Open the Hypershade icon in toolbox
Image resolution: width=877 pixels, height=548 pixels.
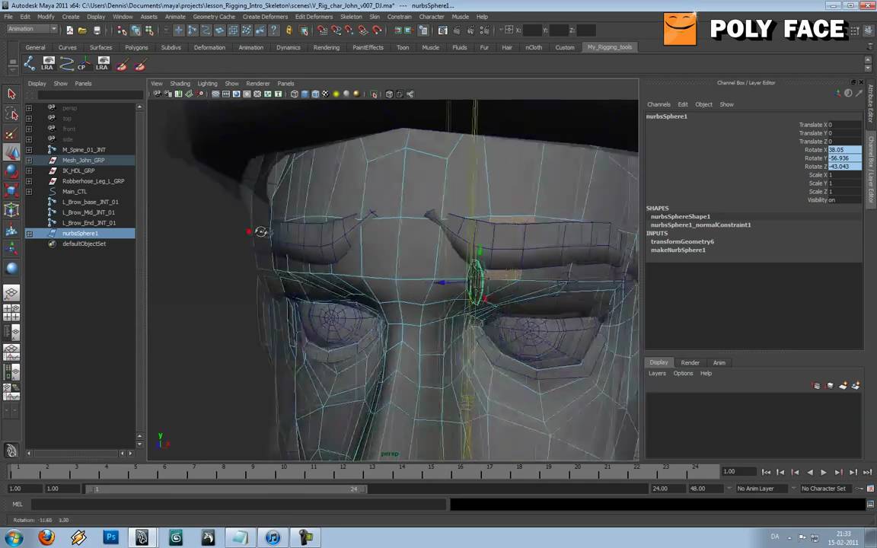pyautogui.click(x=11, y=373)
